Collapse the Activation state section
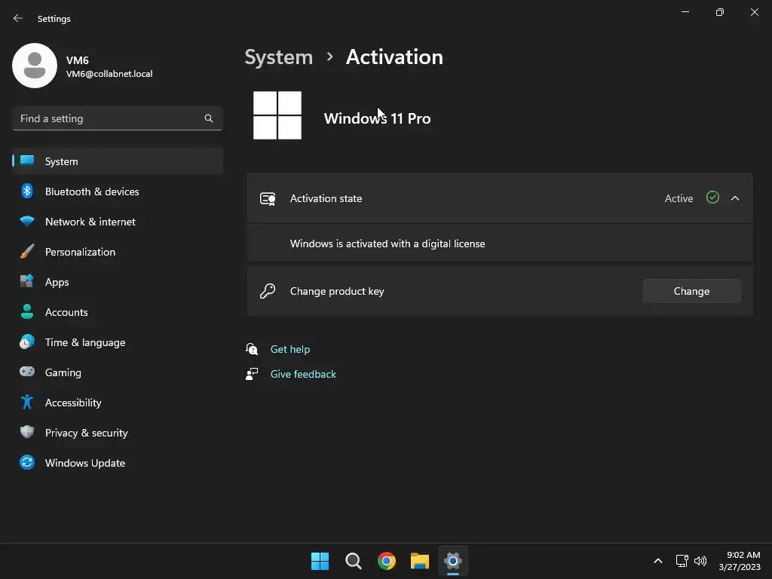Screen dimensions: 772x579 click(735, 198)
